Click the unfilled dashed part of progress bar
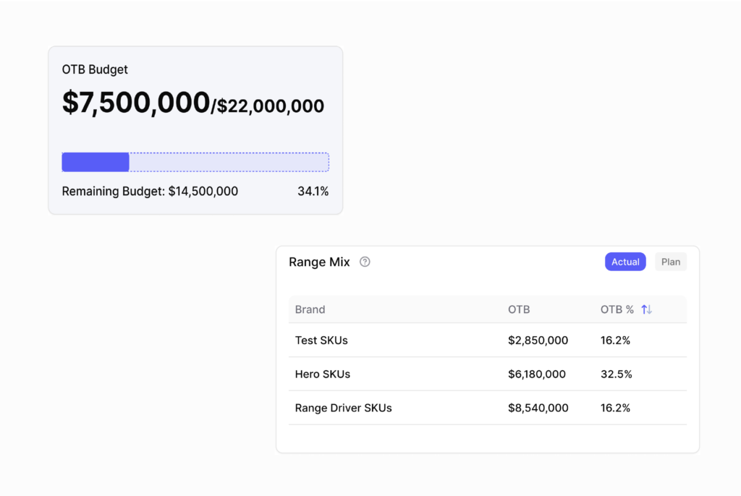The image size is (741, 496). click(229, 162)
